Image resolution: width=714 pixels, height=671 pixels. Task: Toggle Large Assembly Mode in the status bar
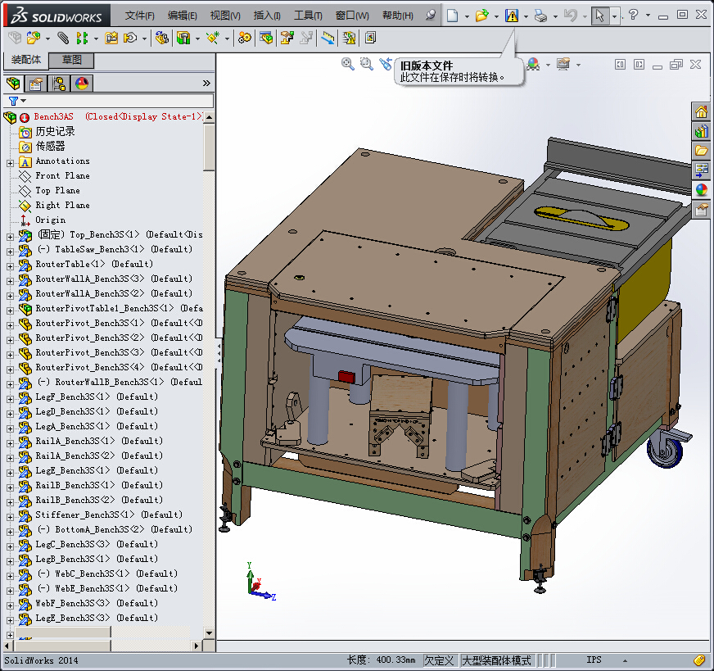tap(496, 660)
